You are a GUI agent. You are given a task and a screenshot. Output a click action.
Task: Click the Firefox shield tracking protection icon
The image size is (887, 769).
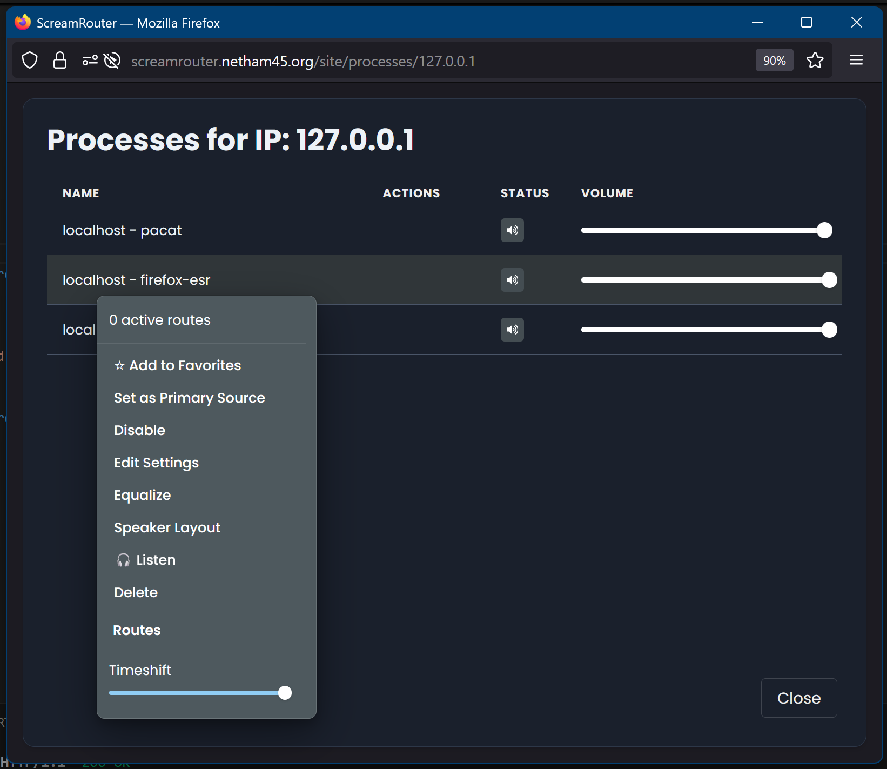click(30, 61)
